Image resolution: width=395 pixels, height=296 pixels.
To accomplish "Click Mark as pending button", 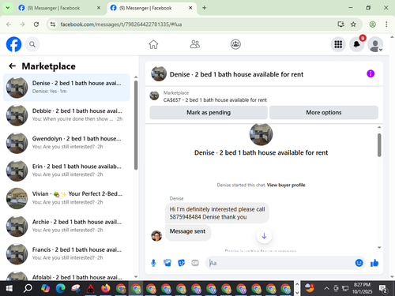I will pyautogui.click(x=209, y=113).
